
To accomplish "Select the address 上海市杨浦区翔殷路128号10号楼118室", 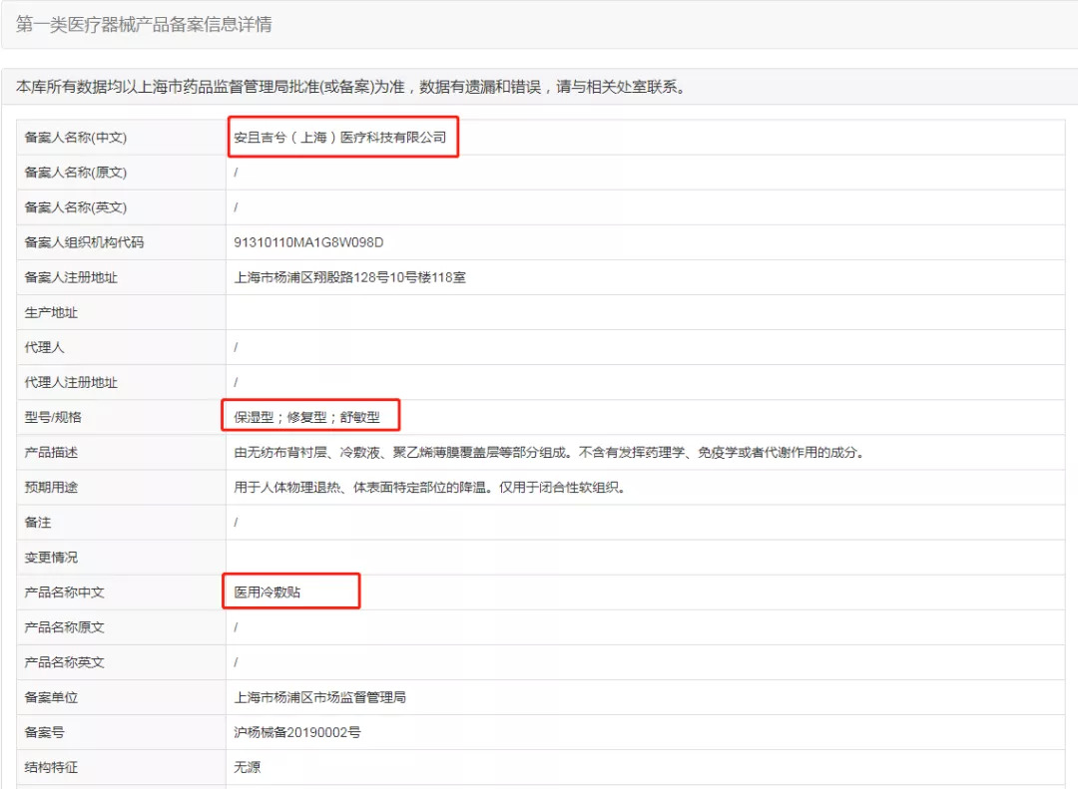I will 350,277.
